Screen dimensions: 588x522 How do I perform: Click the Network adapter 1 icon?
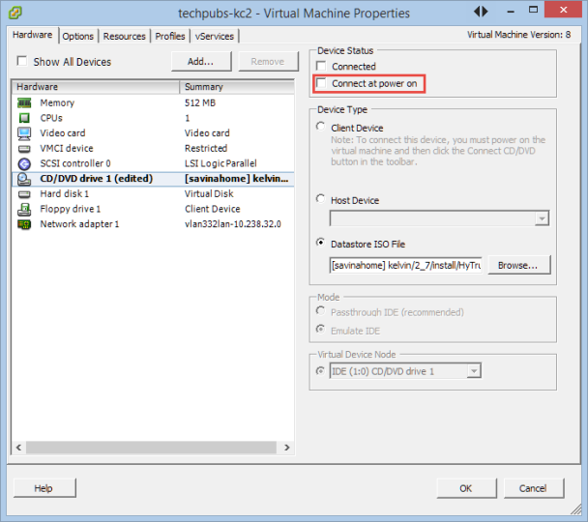tap(24, 224)
